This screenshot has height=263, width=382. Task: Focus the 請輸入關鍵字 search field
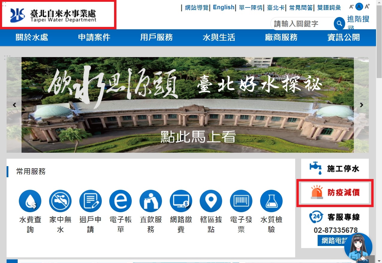[302, 24]
